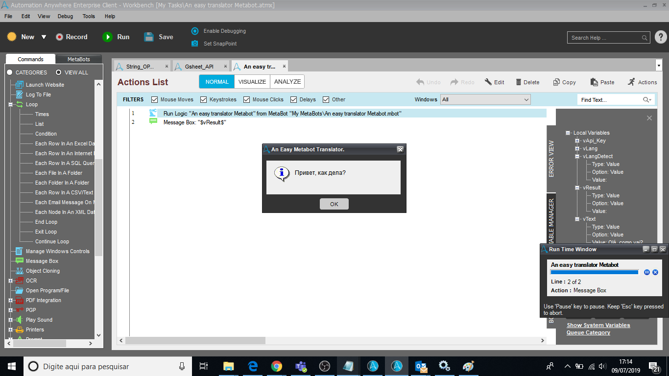Click the Set SnapPoint camera icon
669x376 pixels.
point(195,44)
